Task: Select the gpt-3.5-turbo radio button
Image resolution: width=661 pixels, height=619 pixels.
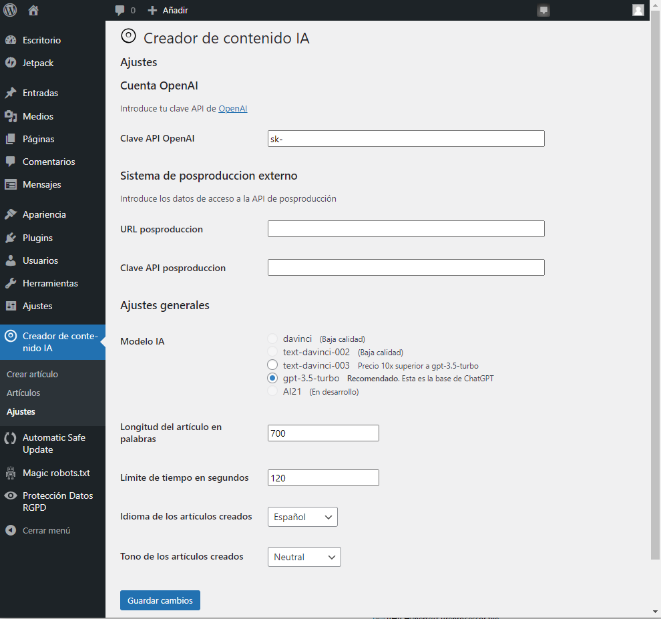Action: tap(272, 378)
